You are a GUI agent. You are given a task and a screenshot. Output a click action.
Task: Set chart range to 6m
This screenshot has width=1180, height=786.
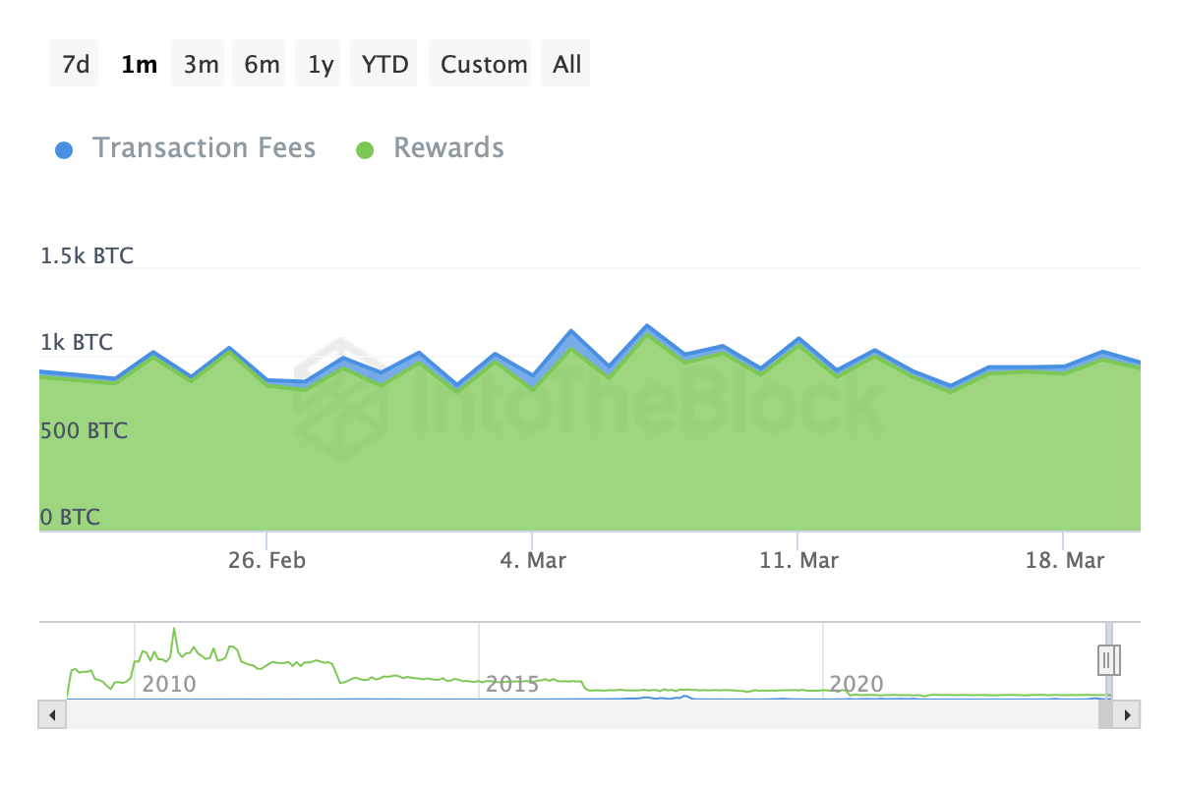262,64
